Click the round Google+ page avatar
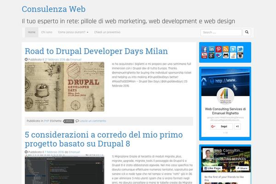This screenshot has height=184, width=276. tap(225, 96)
